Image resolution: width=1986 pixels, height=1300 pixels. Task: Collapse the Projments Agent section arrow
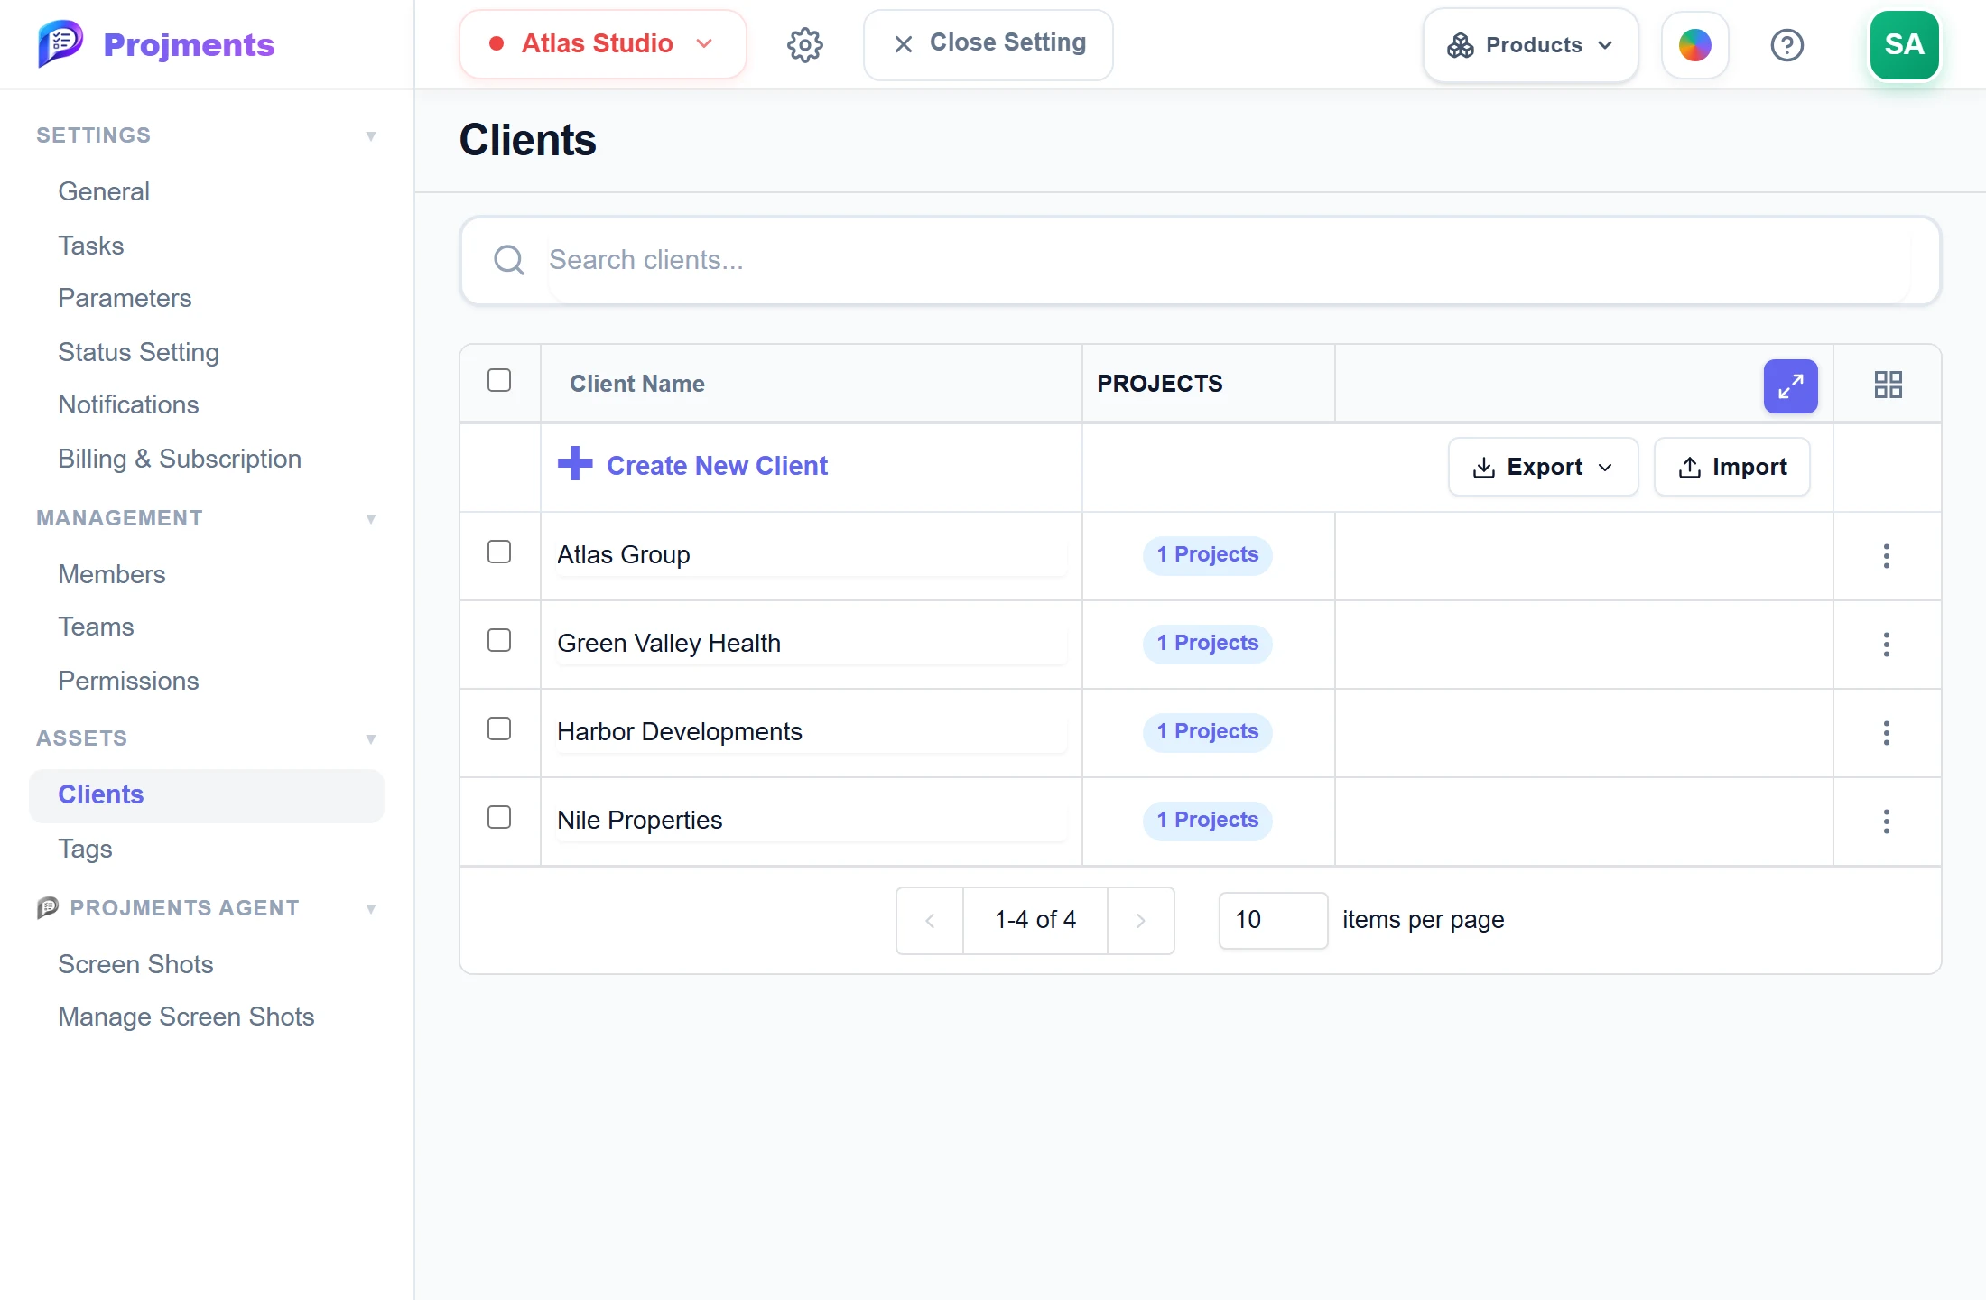point(370,909)
